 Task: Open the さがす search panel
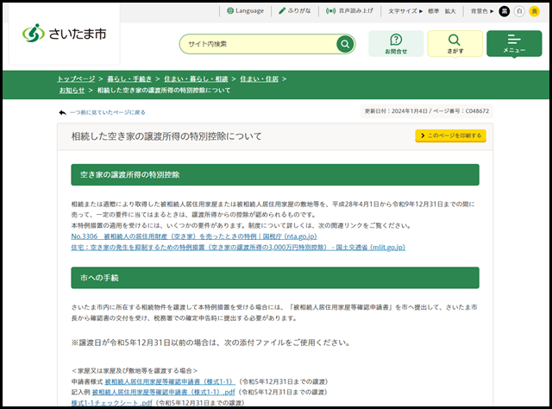pos(455,44)
